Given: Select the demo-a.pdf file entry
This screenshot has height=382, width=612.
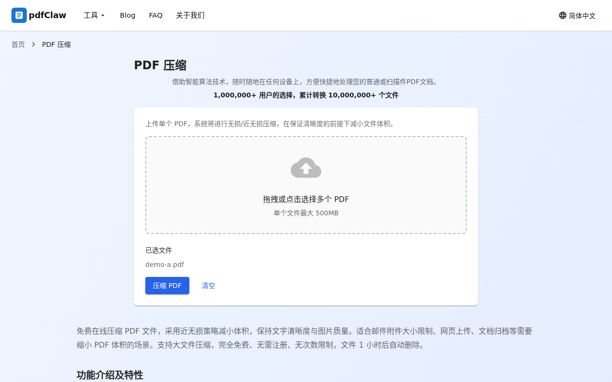Looking at the screenshot, I should [x=164, y=265].
